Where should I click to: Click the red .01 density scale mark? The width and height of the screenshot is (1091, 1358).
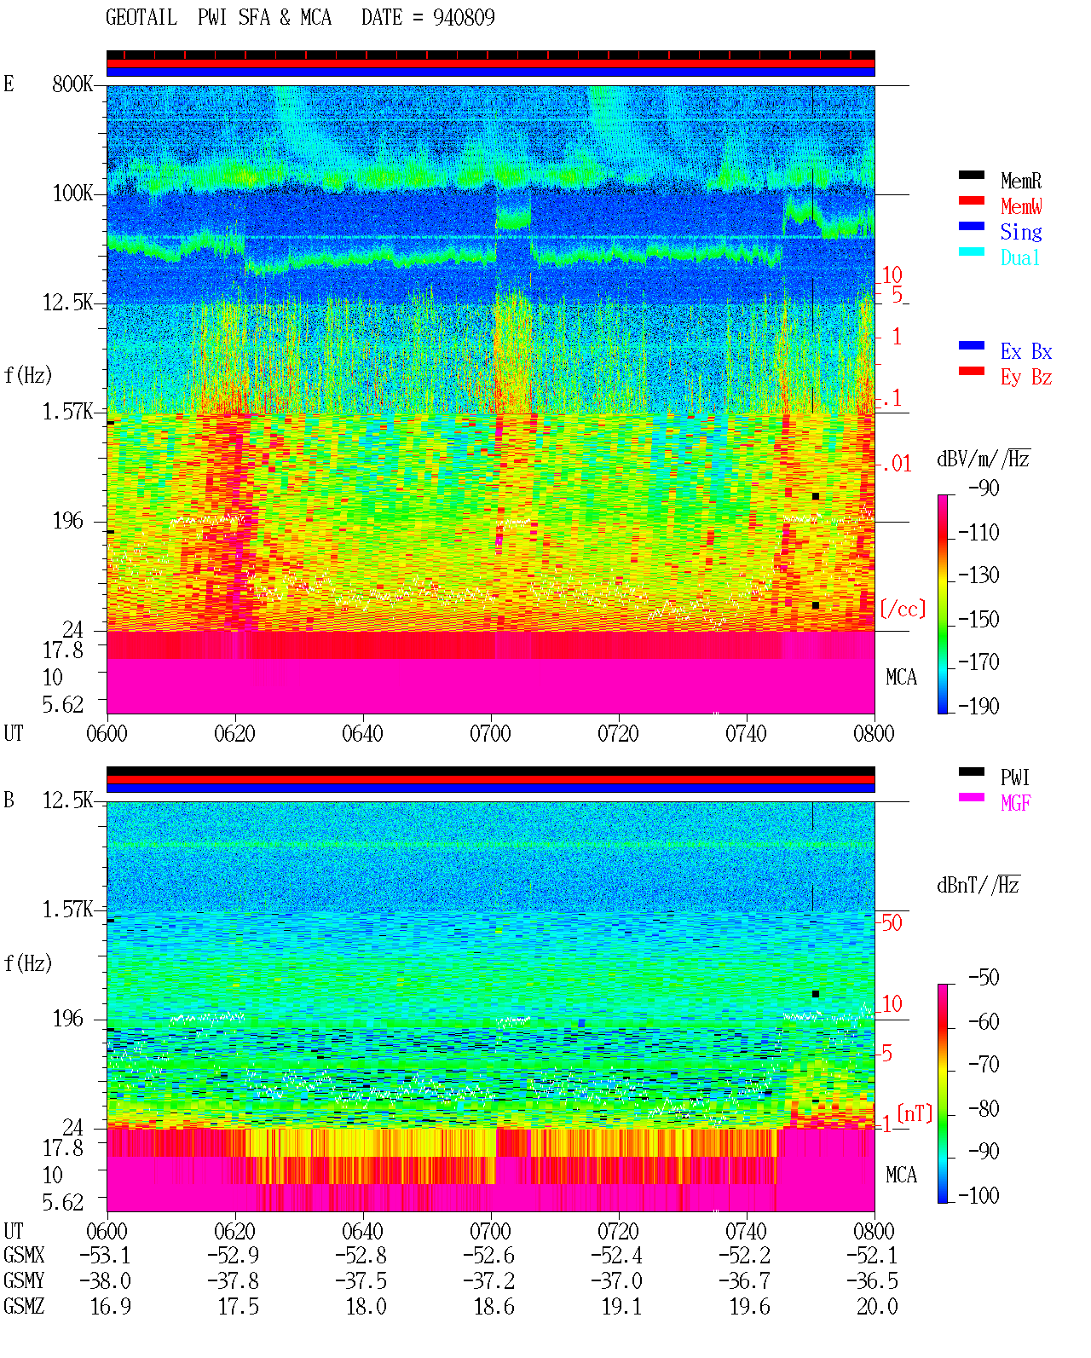(896, 465)
